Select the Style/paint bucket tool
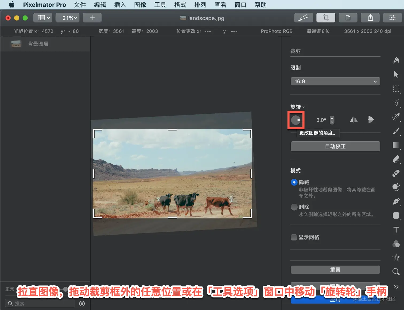Screen dimensions: 404x310 coord(396,60)
